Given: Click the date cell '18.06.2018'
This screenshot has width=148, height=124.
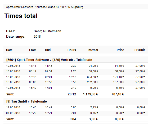Looking at the screenshot, I should tap(13, 71).
